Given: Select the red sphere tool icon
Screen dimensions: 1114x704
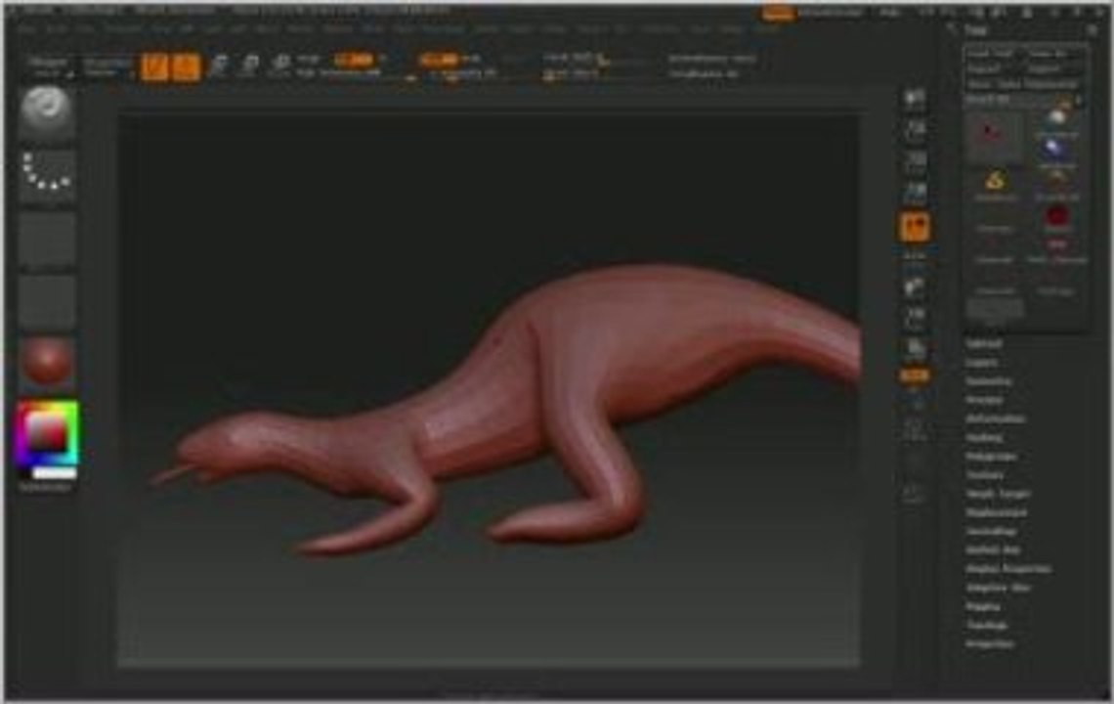Looking at the screenshot, I should 1056,216.
